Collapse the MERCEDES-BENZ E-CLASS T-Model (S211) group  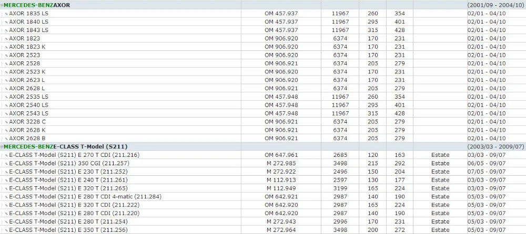pos(2,146)
